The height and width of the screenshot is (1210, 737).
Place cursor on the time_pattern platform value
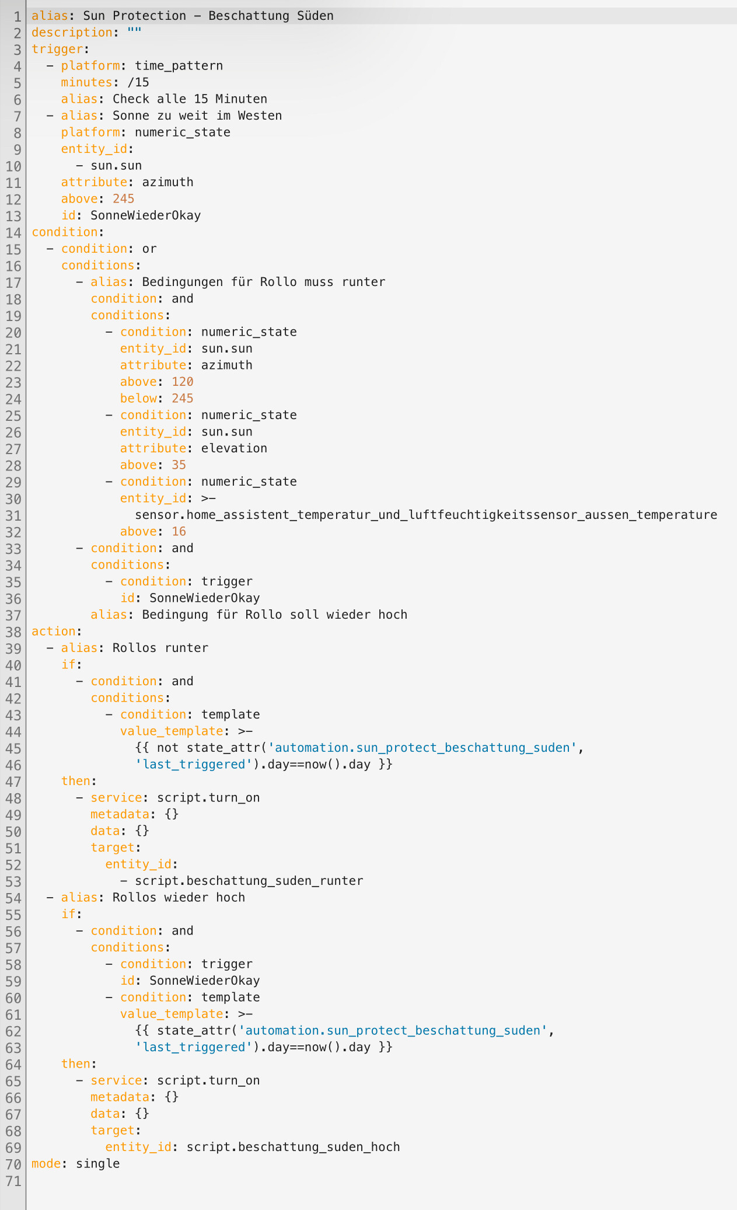click(179, 66)
